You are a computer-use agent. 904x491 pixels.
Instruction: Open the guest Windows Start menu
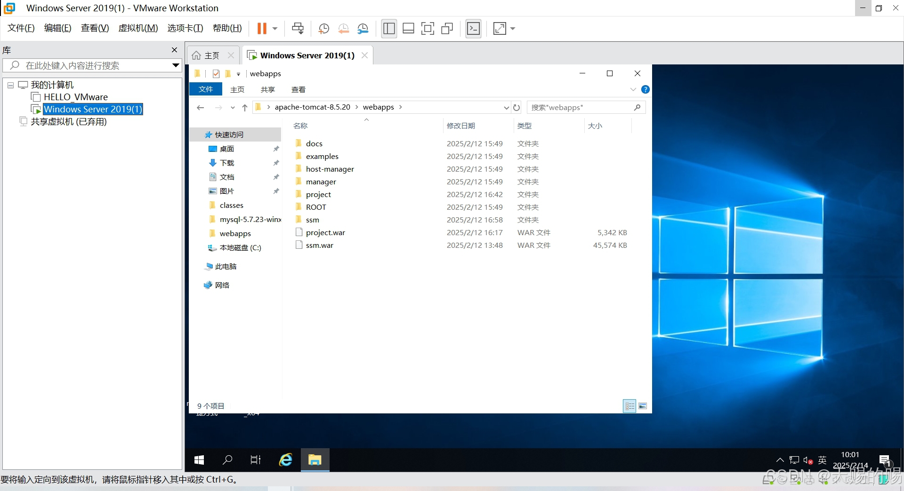[199, 460]
